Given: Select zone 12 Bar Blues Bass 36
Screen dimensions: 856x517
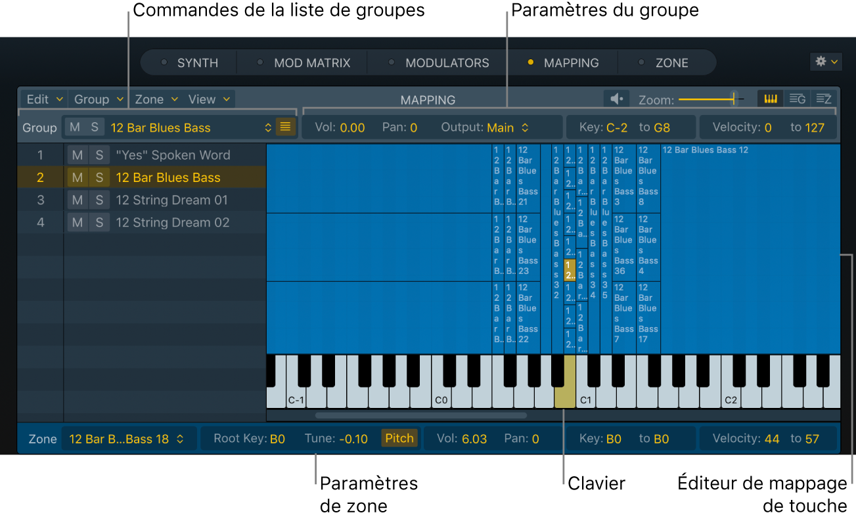Looking at the screenshot, I should tap(624, 247).
